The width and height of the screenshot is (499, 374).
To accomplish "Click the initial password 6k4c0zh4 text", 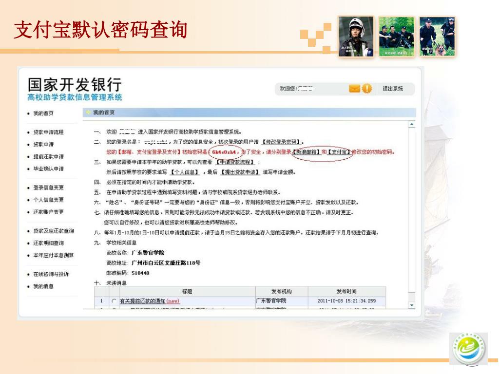I will tap(224, 152).
